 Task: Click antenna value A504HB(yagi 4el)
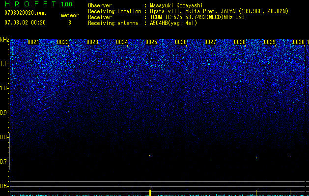point(173,23)
